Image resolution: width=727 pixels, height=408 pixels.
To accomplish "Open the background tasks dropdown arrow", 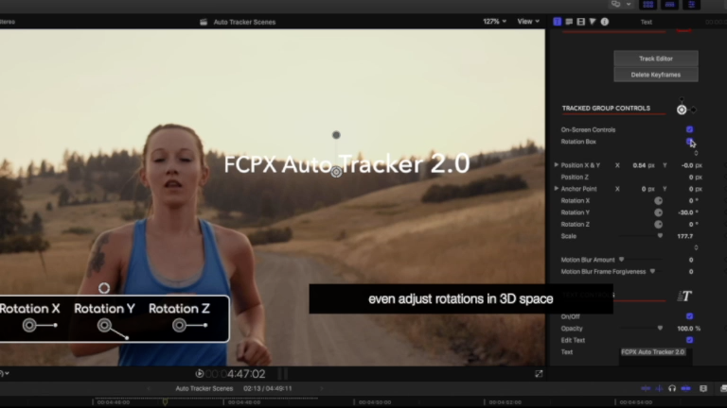I will [x=629, y=4].
